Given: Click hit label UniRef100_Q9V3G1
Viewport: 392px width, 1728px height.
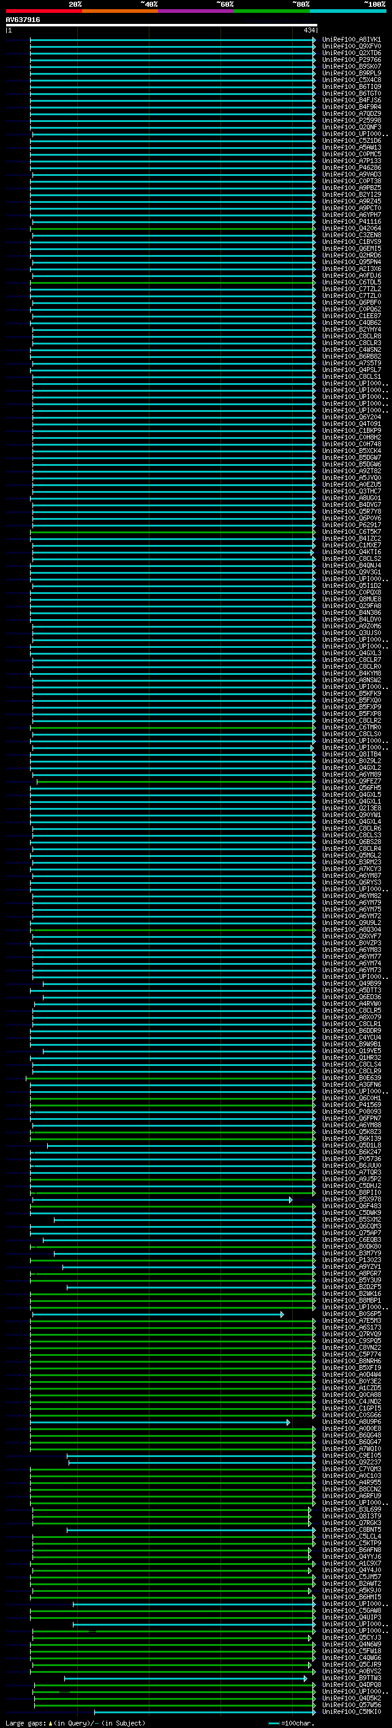Looking at the screenshot, I should tap(351, 572).
